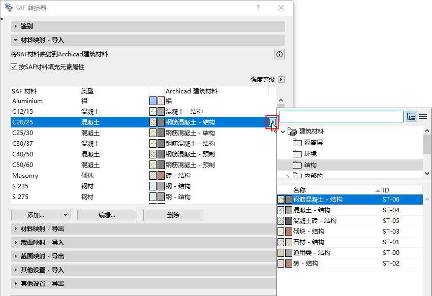This screenshot has height=296, width=432.
Task: Select 通用类 - 结构 in popup list
Action: tap(350, 253)
